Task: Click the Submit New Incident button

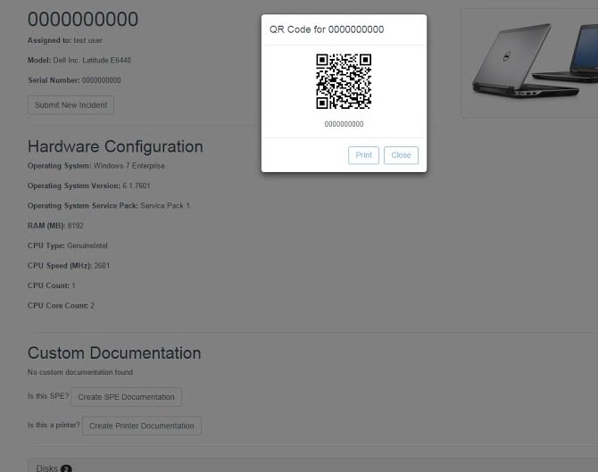Action: 71,105
